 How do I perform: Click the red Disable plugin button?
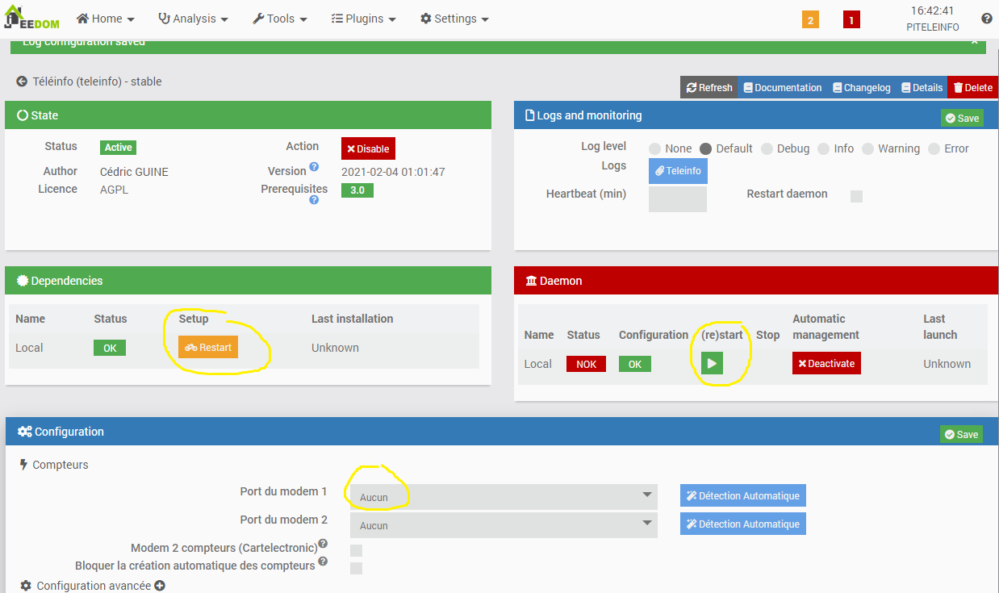point(368,148)
